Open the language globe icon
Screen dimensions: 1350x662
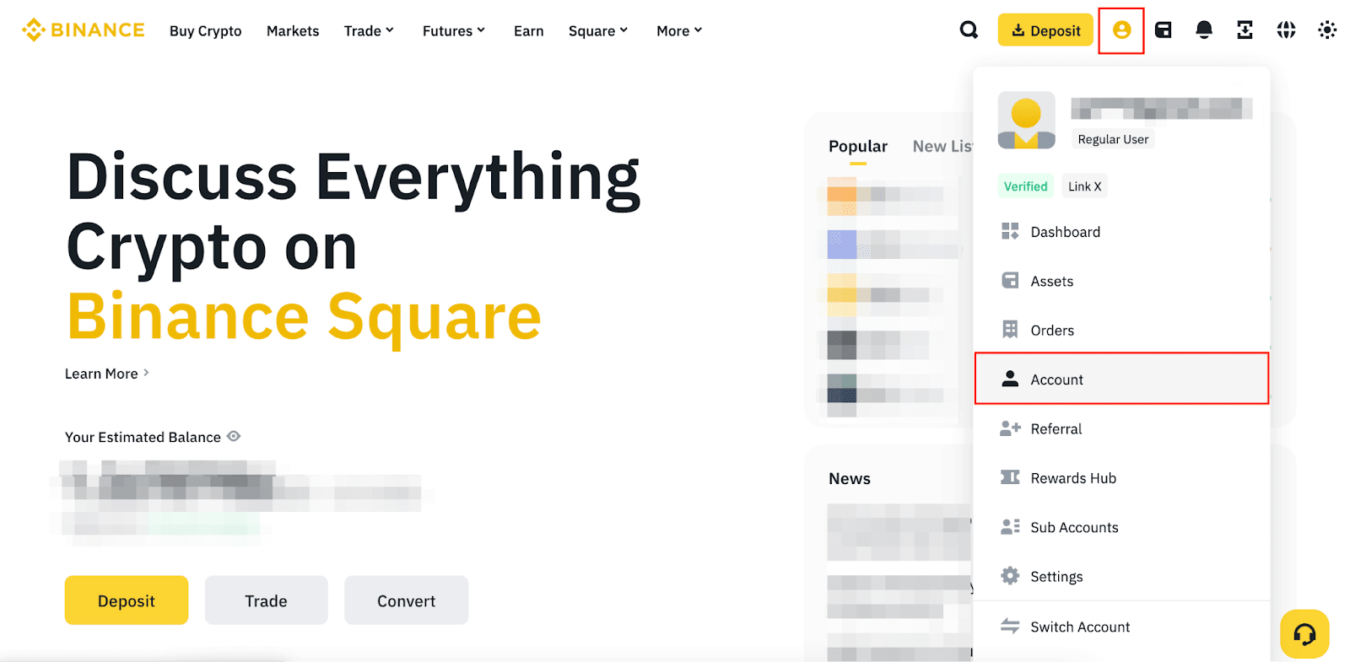point(1286,30)
